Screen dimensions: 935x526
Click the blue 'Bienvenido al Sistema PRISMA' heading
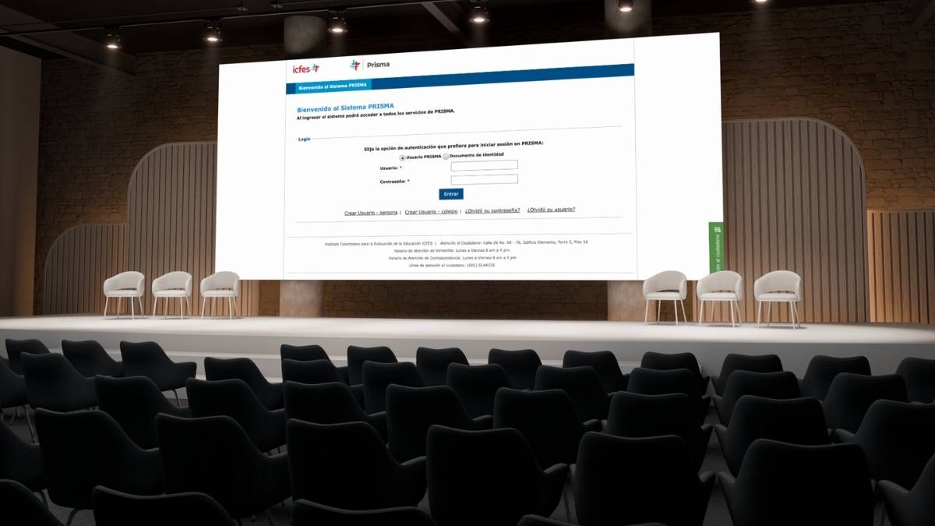(345, 107)
